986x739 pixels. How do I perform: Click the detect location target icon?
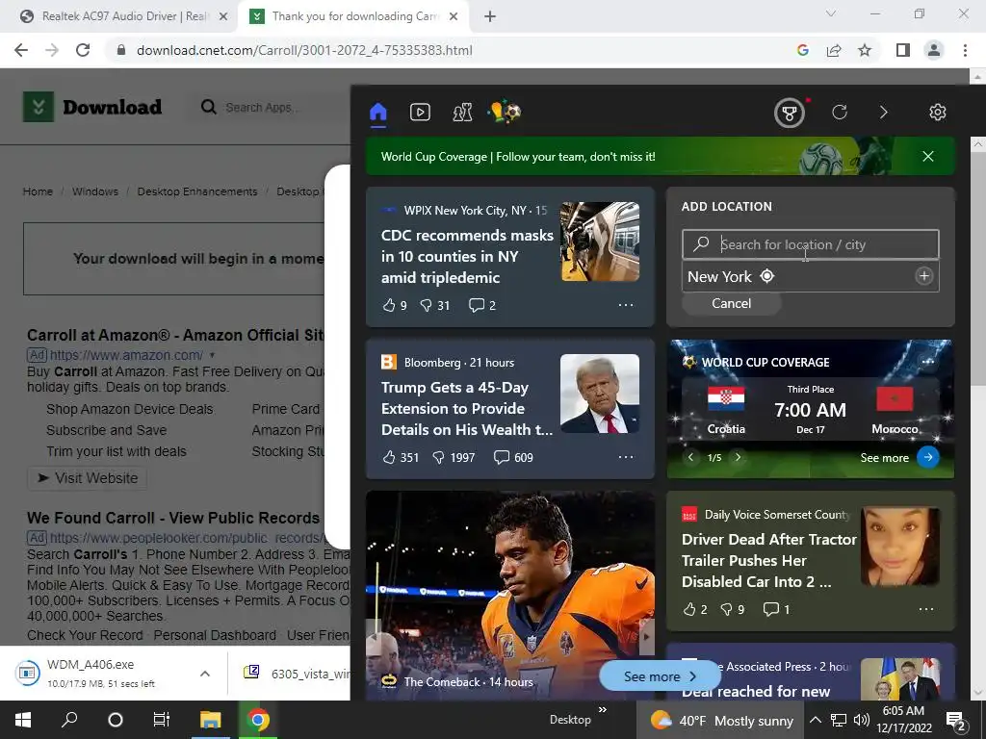tap(767, 276)
